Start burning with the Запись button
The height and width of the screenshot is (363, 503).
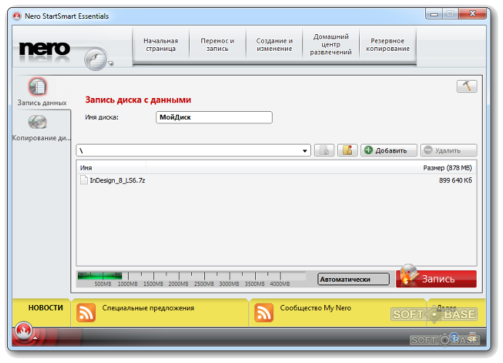[436, 279]
